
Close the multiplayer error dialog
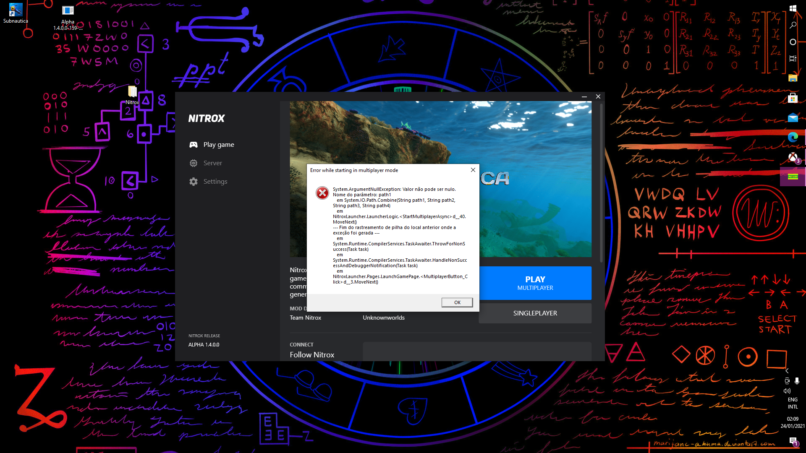473,170
